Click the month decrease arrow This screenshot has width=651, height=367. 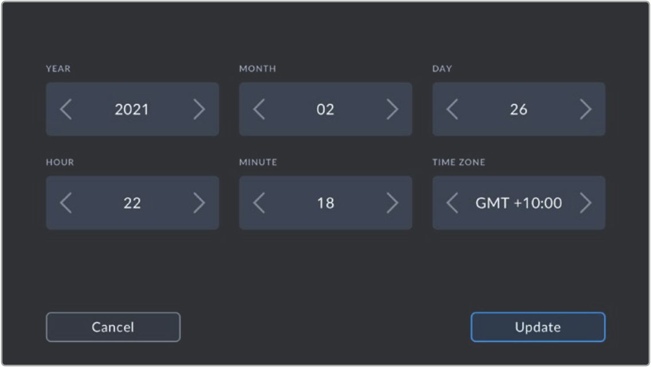point(259,109)
